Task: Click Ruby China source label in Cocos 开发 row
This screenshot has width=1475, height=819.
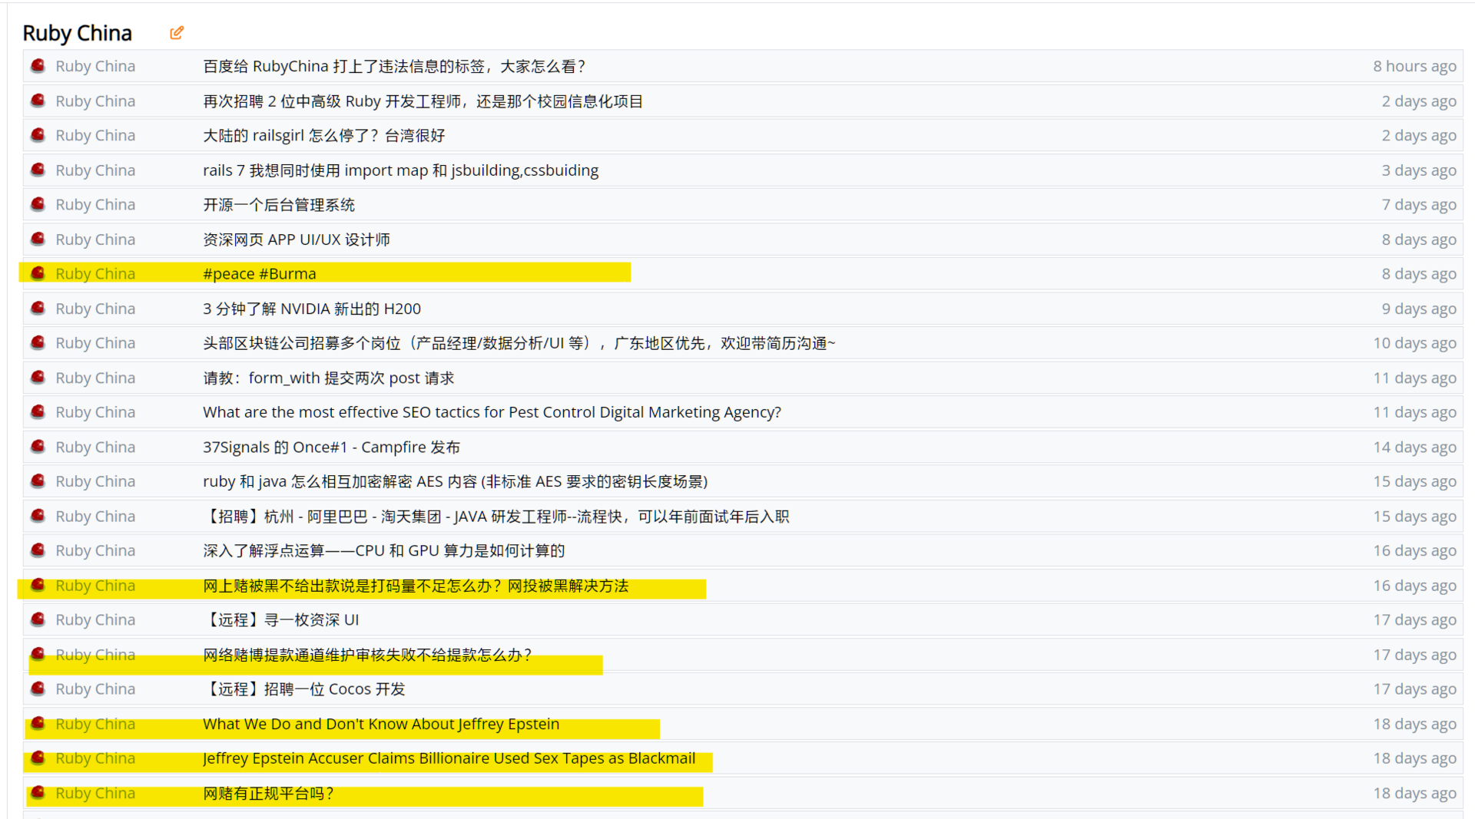Action: pos(95,689)
